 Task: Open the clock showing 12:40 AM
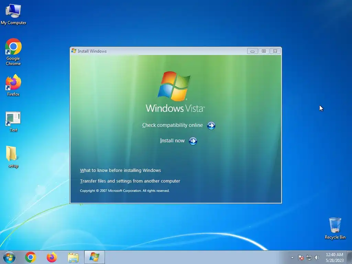click(x=334, y=257)
